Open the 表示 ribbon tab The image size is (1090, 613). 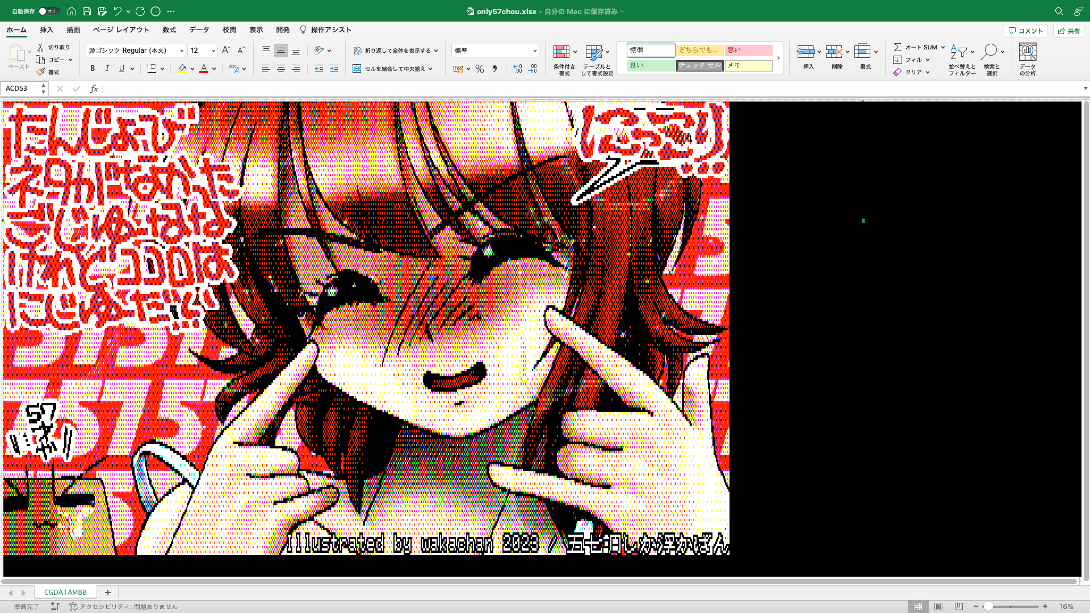pos(256,30)
